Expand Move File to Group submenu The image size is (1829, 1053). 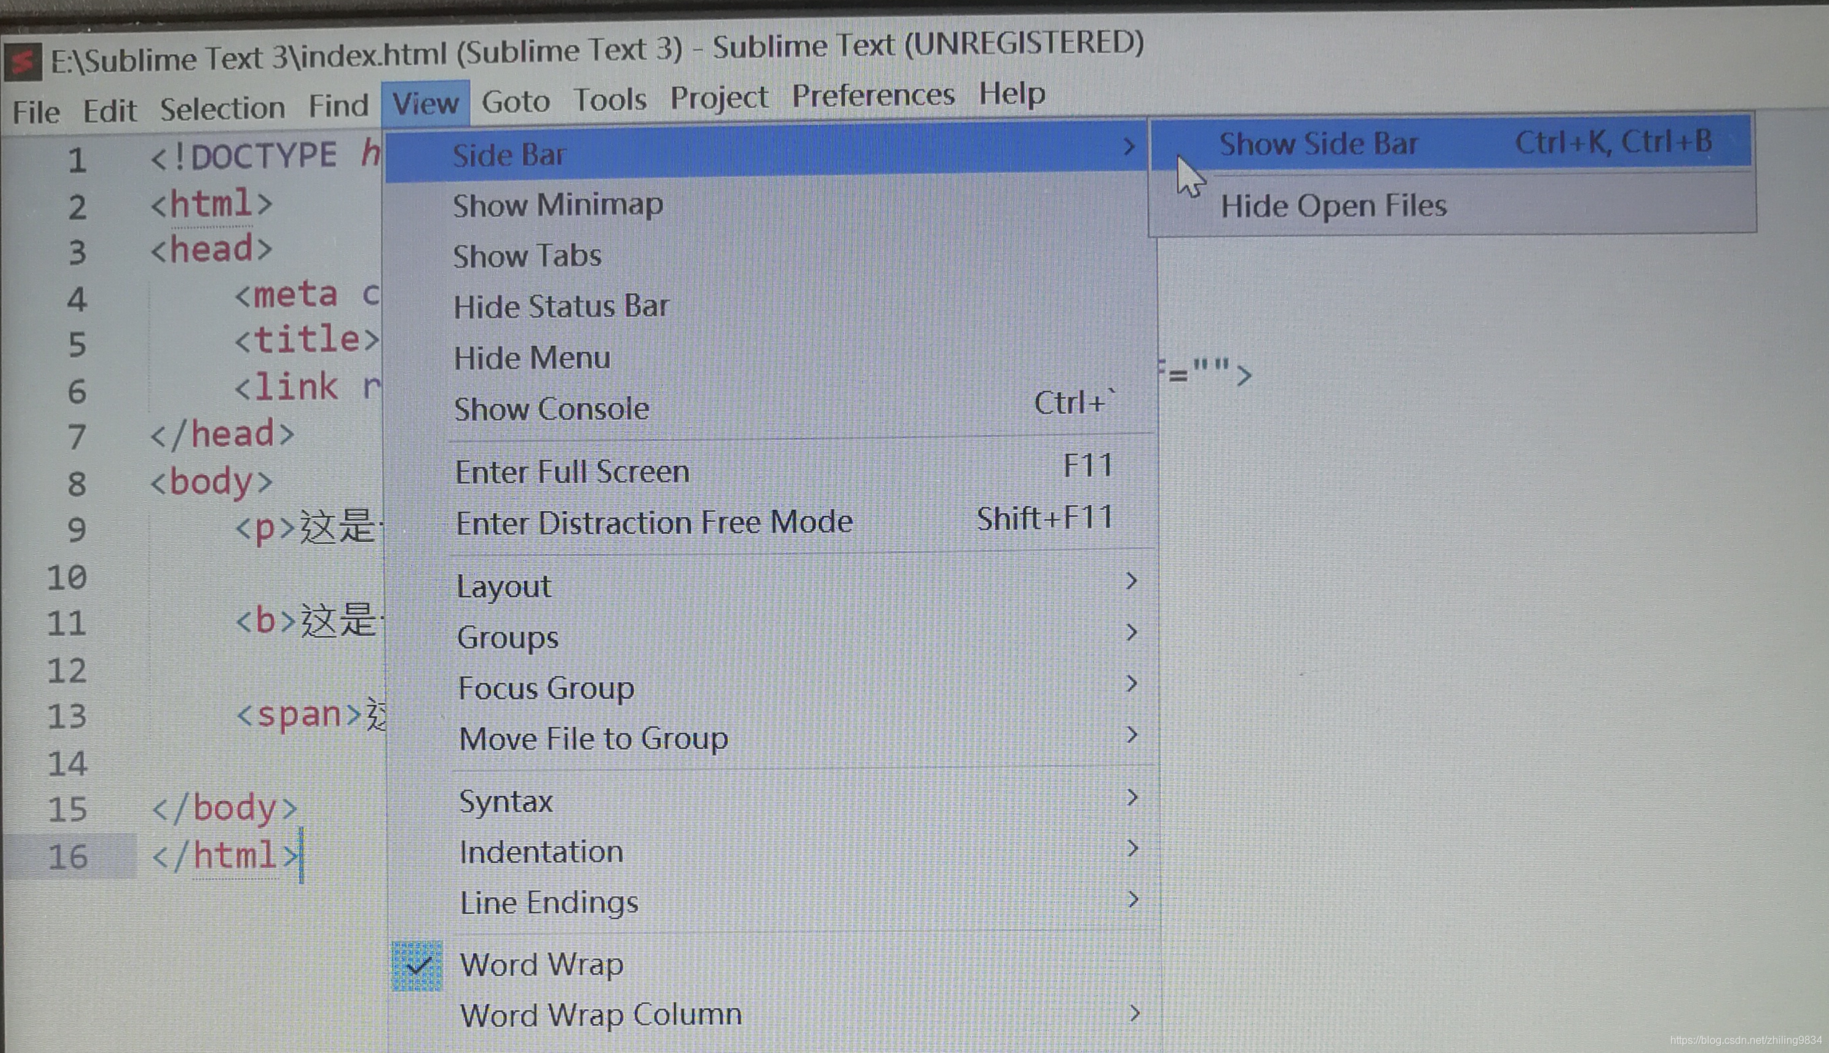tap(774, 738)
